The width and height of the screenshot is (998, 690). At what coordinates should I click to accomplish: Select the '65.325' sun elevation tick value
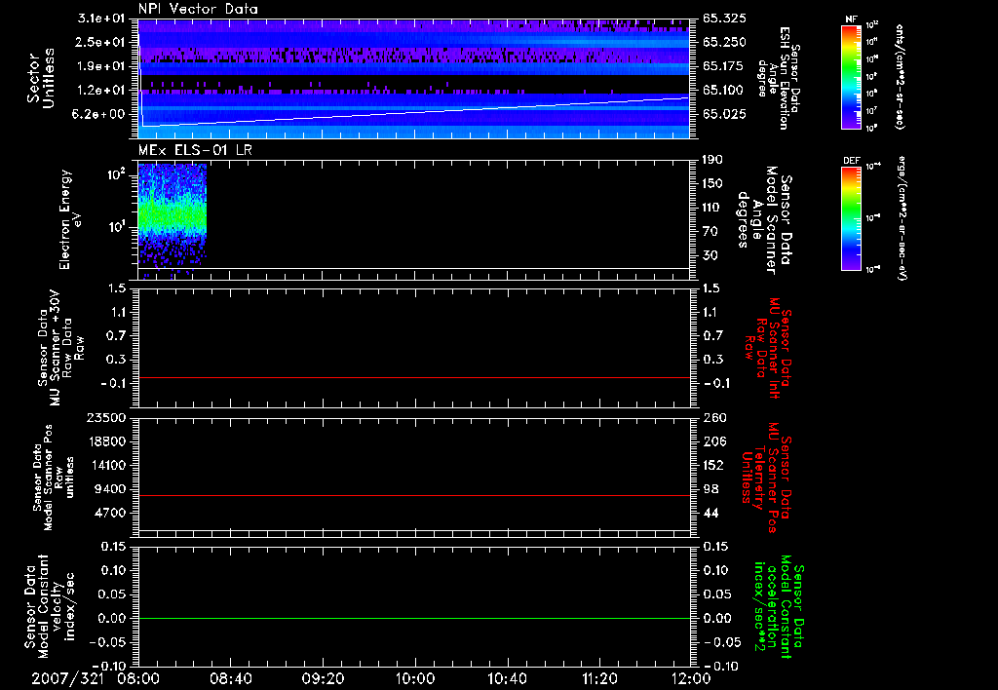pyautogui.click(x=724, y=19)
